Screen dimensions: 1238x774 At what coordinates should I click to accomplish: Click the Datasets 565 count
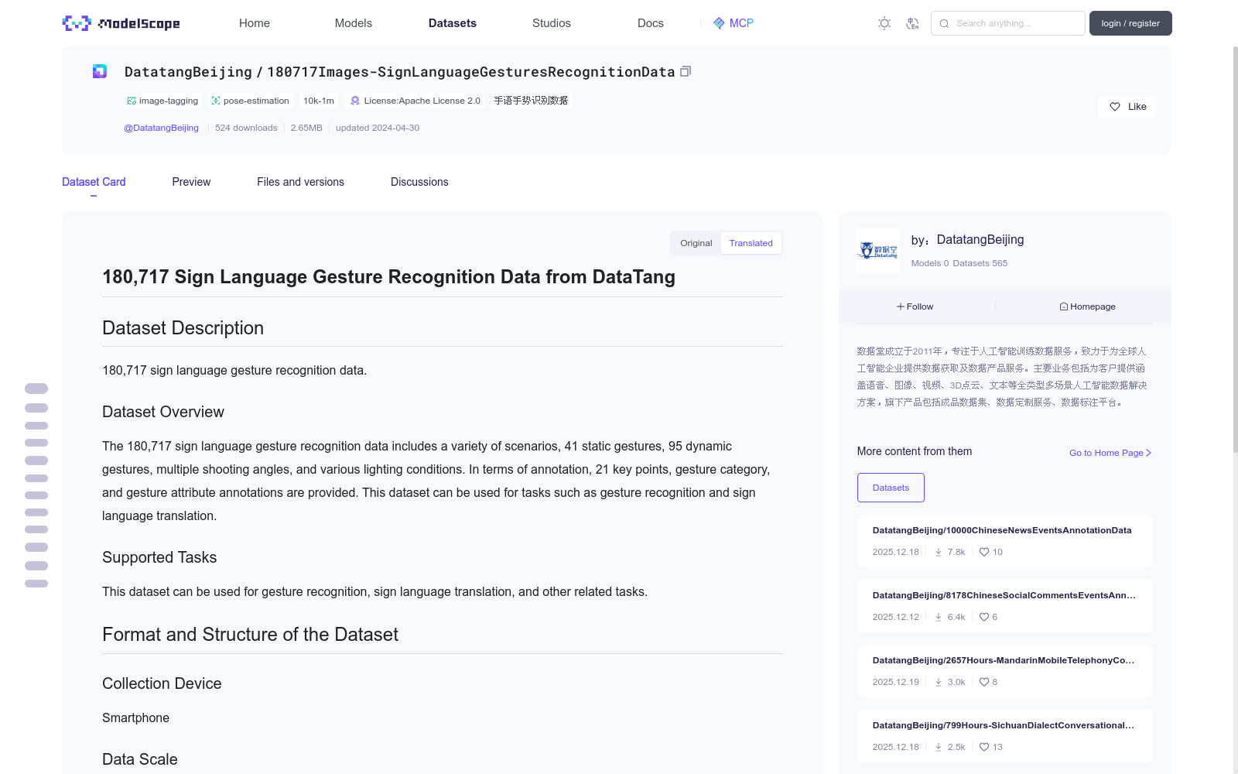[980, 263]
